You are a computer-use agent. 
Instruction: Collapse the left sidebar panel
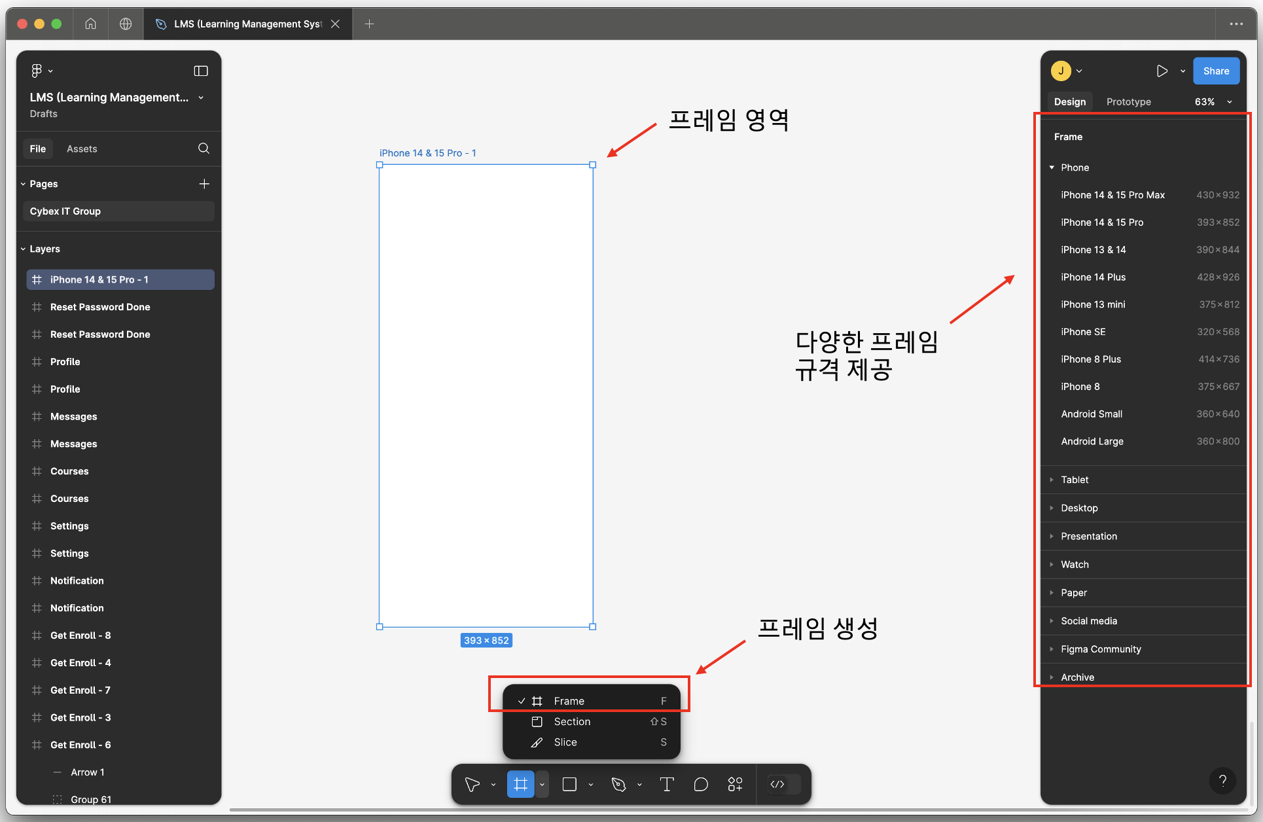[200, 71]
